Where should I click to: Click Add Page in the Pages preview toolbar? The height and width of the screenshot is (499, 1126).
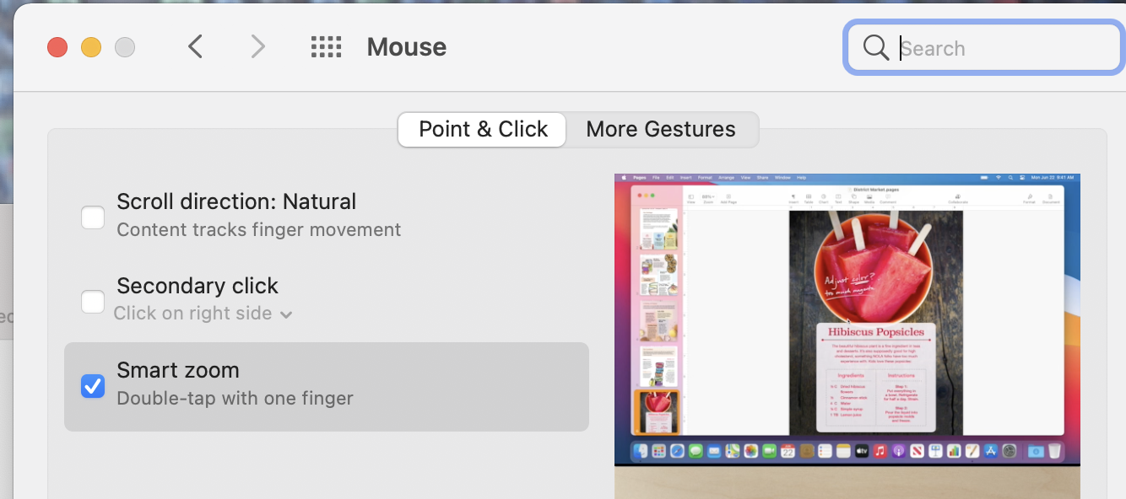click(728, 196)
